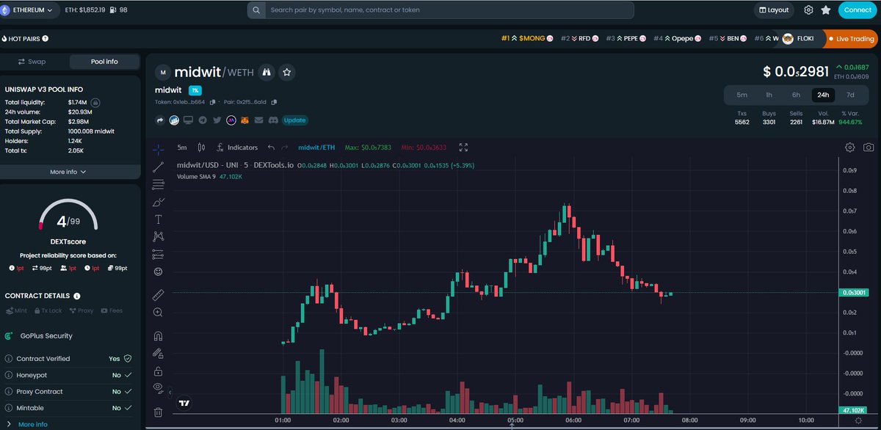Click the binoculars icon beside midwit/WETH
This screenshot has width=881, height=430.
coord(267,73)
